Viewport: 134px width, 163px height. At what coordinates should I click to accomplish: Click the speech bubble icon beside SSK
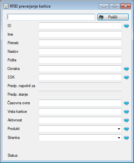coord(126,78)
